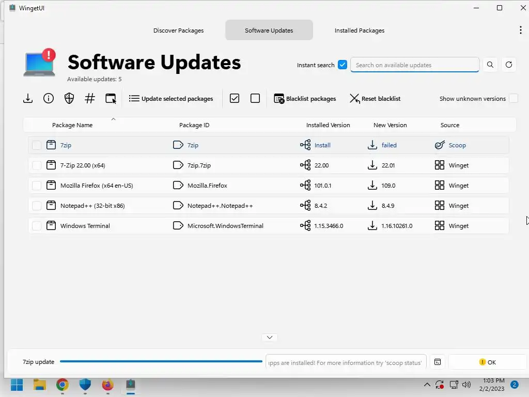This screenshot has width=529, height=397.
Task: Select all packages with checked-box icon
Action: (235, 99)
